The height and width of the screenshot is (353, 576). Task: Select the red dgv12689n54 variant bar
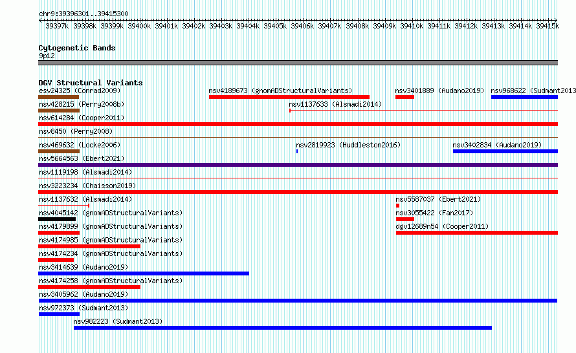click(477, 233)
